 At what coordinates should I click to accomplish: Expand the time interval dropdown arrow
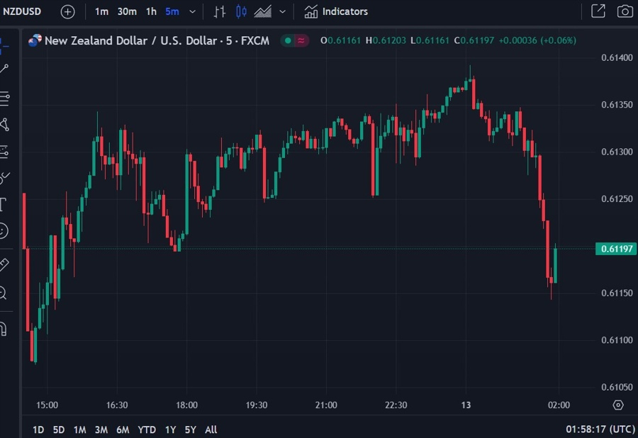pyautogui.click(x=192, y=11)
